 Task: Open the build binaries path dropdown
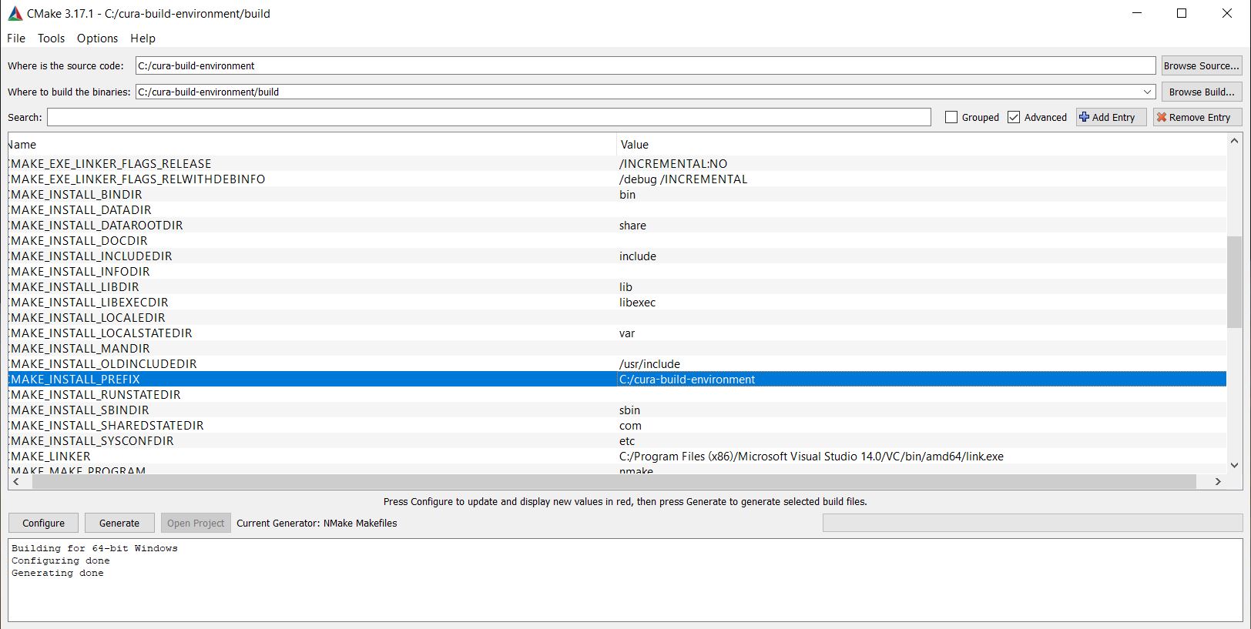click(x=1148, y=92)
